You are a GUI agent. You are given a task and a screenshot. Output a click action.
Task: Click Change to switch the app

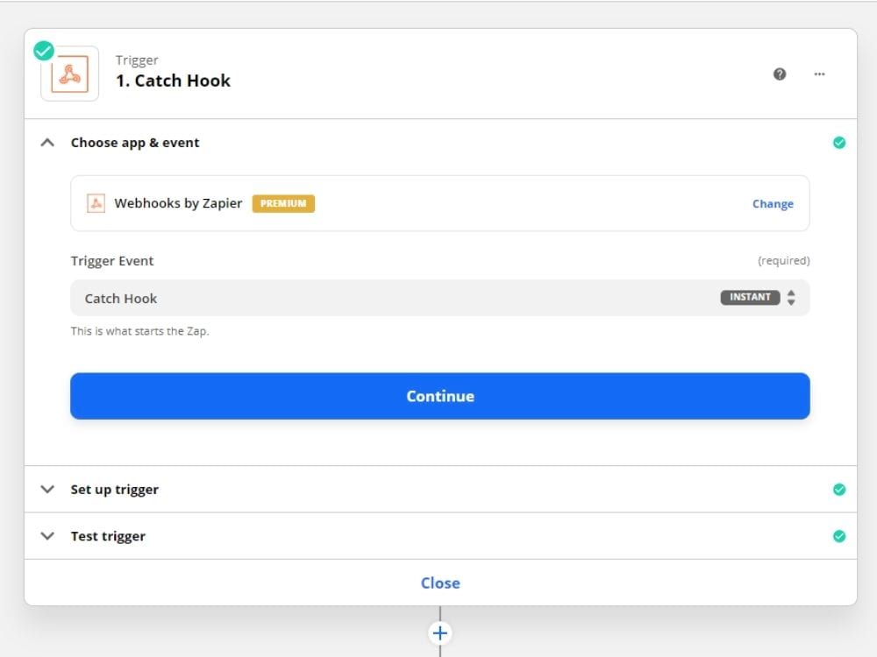coord(773,204)
